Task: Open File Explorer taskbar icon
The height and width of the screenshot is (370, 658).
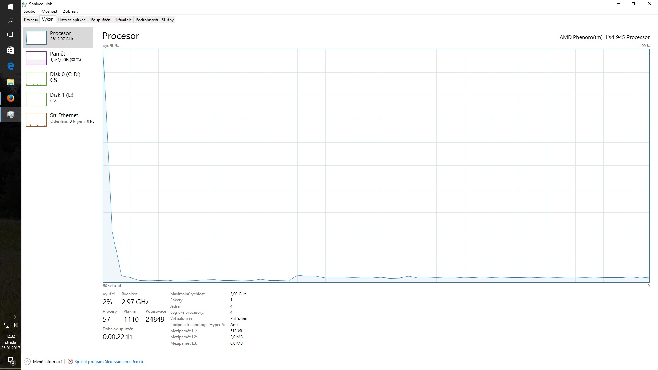Action: point(10,82)
